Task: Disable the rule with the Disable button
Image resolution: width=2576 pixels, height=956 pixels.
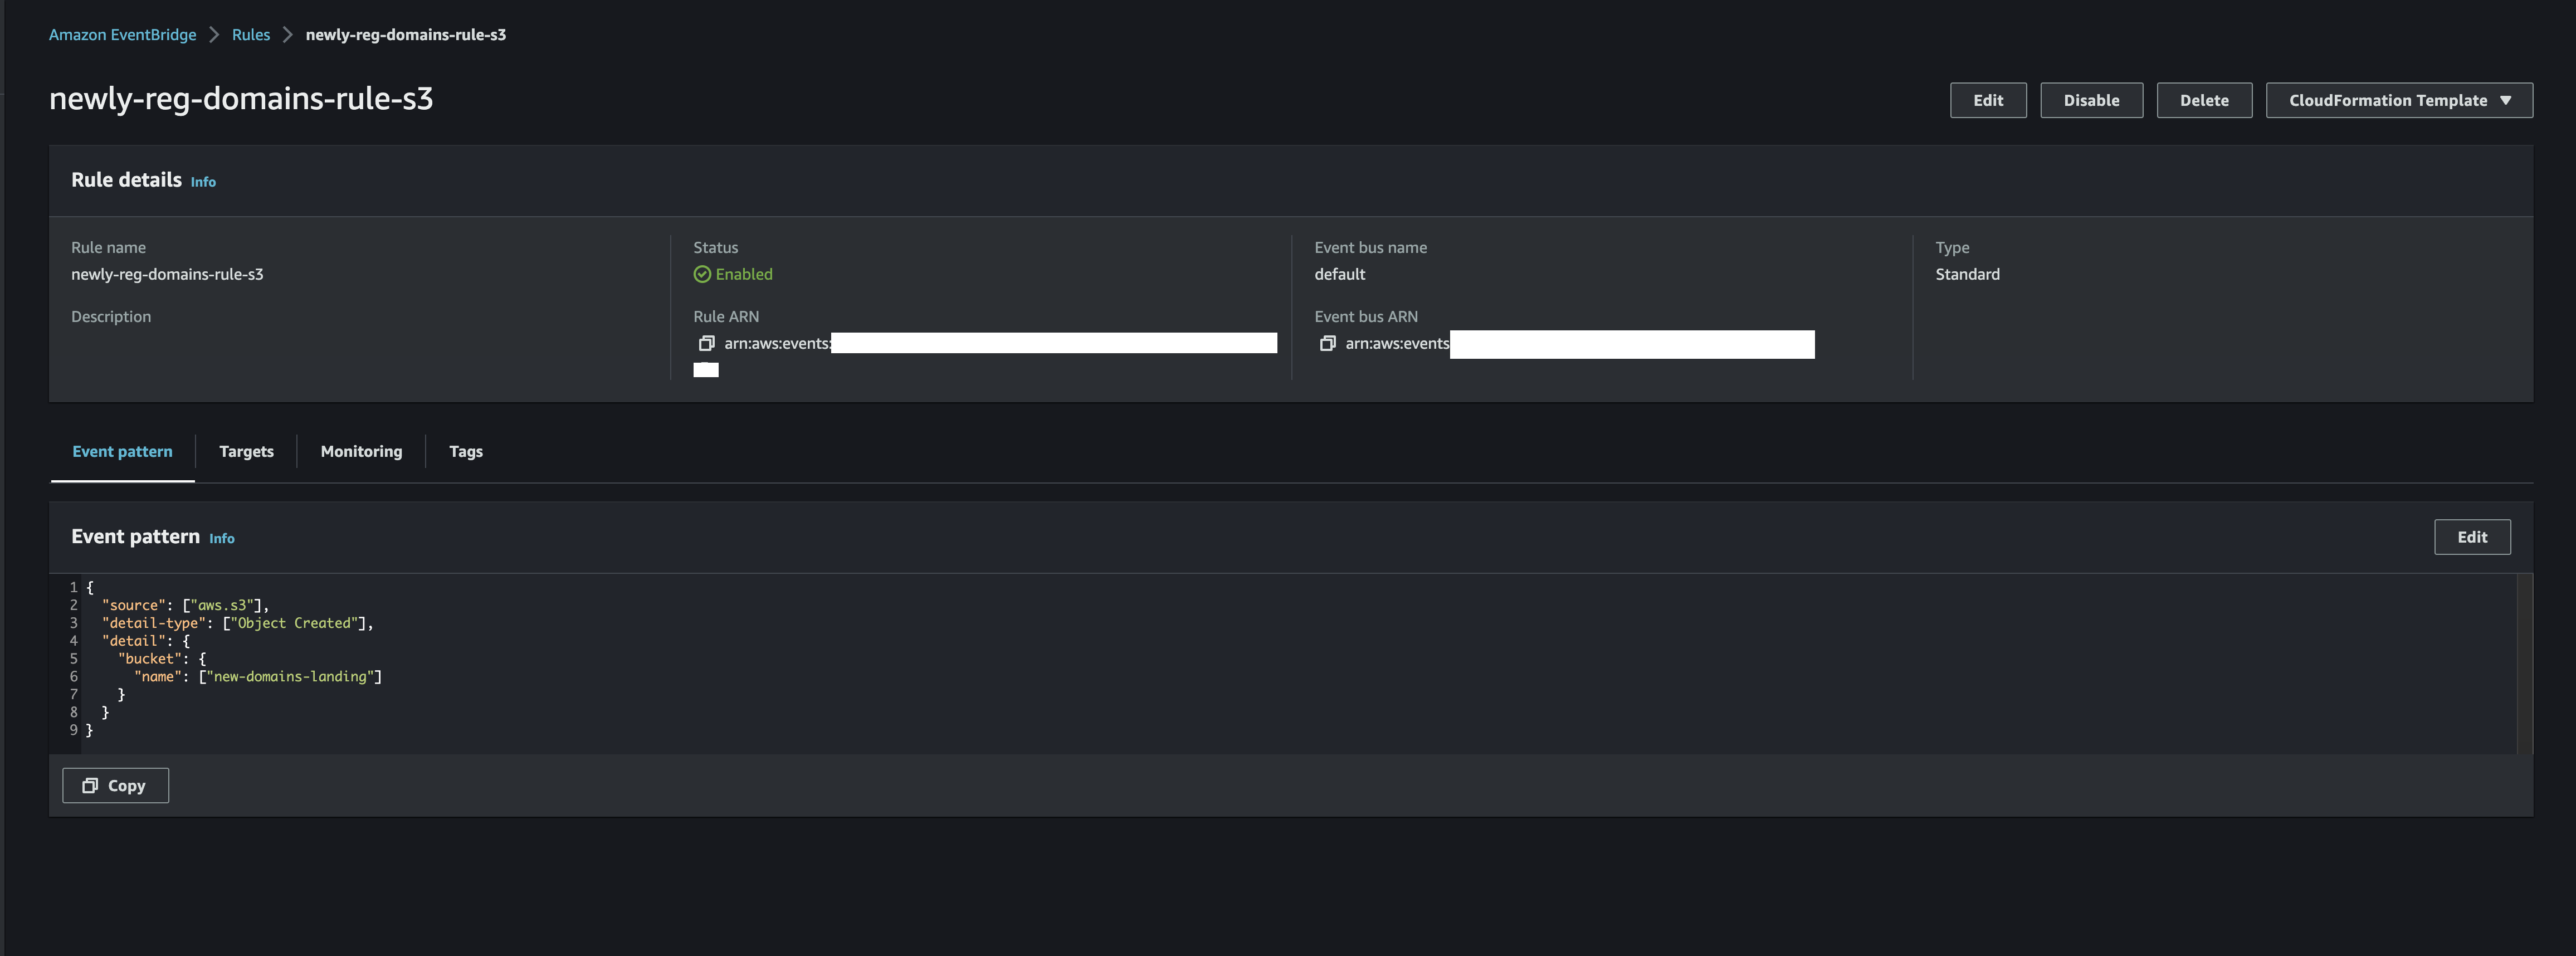Action: pyautogui.click(x=2090, y=101)
